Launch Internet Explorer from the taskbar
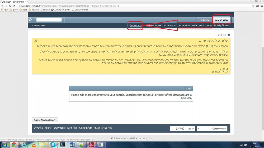Screen dimensions: 264x148 (x=23, y=145)
